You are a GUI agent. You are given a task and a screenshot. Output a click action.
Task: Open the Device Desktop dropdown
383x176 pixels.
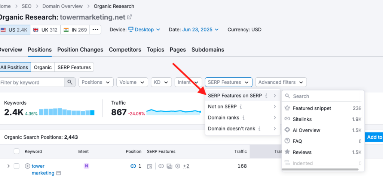tap(144, 30)
